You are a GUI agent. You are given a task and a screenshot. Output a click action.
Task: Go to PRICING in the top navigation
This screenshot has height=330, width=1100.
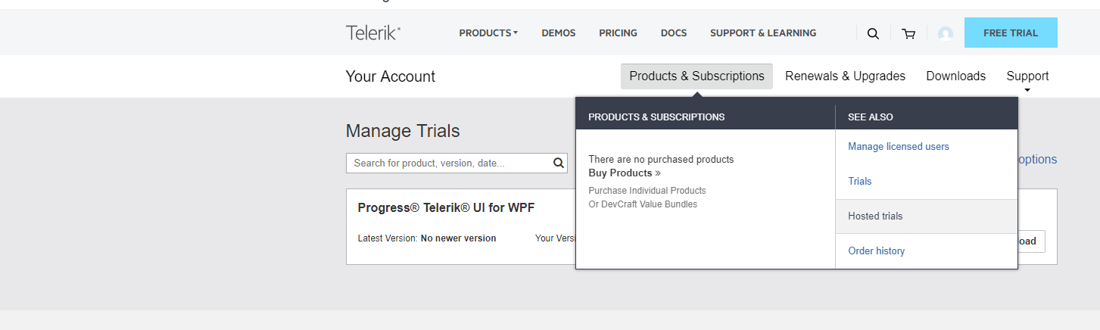point(618,33)
